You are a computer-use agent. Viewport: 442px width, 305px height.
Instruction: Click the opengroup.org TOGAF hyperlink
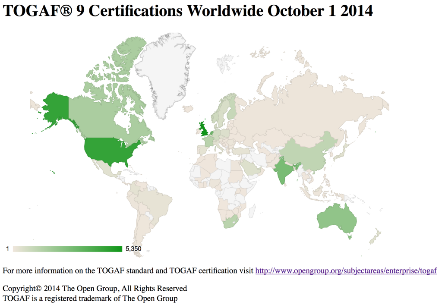tap(346, 271)
